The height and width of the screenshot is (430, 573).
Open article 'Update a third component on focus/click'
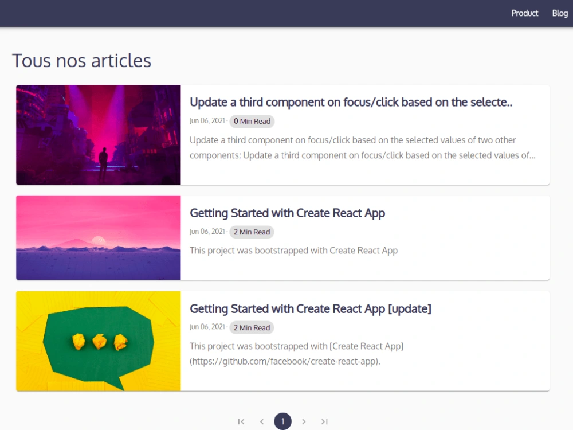click(351, 103)
